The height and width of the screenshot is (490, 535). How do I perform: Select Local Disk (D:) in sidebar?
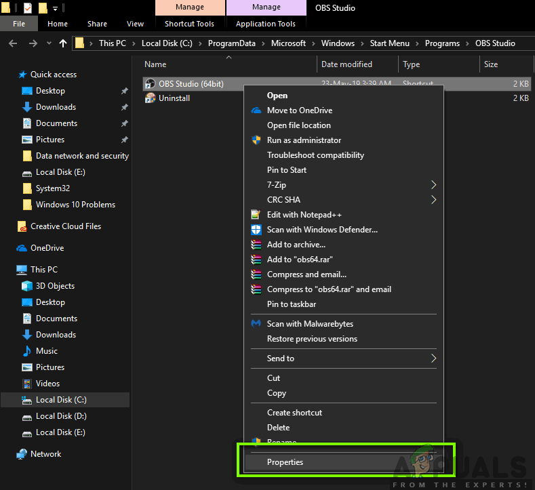(x=61, y=416)
